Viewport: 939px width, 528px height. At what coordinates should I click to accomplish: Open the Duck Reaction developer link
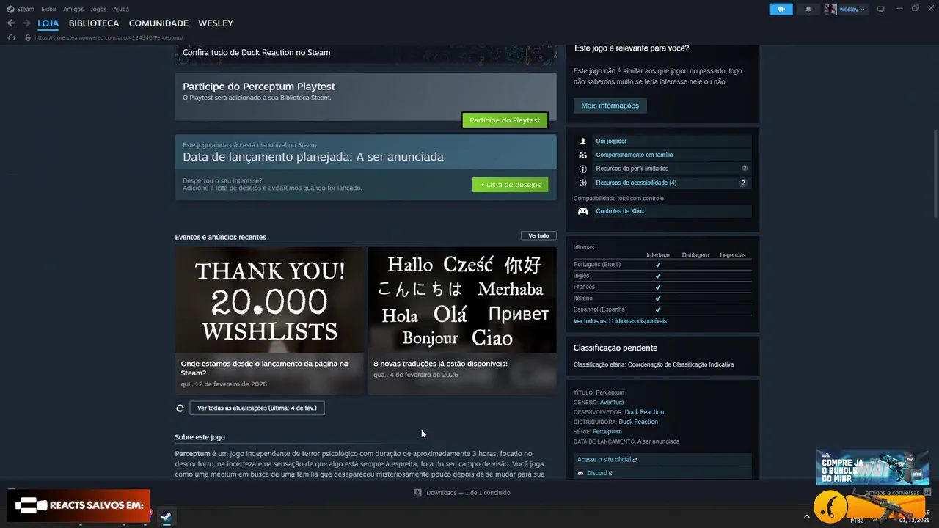tap(644, 412)
